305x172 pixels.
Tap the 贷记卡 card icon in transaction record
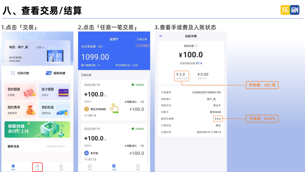86,109
